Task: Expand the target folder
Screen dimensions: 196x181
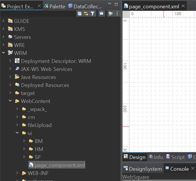Action: point(10,93)
